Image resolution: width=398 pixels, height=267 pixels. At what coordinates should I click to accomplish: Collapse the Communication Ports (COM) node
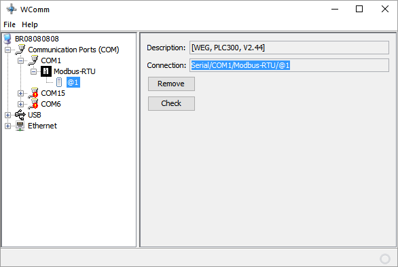coord(8,50)
